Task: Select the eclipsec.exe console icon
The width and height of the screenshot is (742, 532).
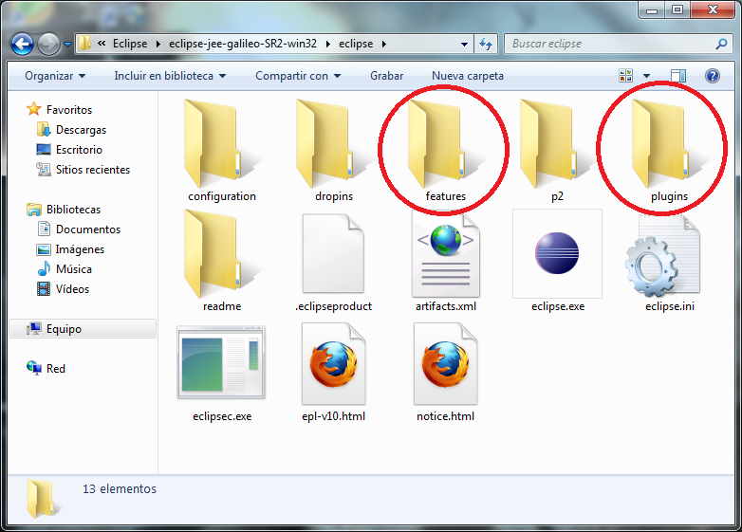Action: [x=221, y=362]
